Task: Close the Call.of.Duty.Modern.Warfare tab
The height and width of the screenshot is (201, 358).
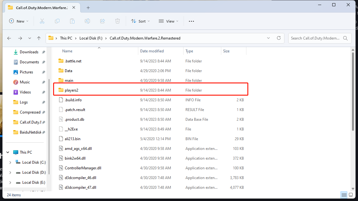Action: pyautogui.click(x=74, y=8)
